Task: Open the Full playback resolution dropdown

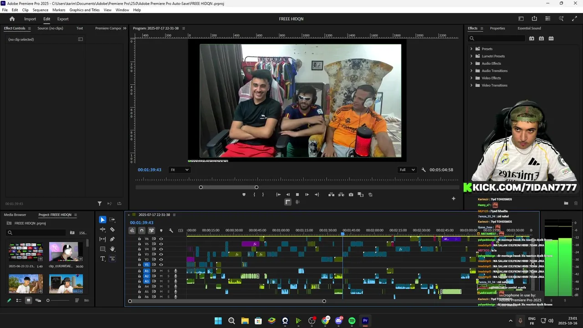Action: [407, 170]
